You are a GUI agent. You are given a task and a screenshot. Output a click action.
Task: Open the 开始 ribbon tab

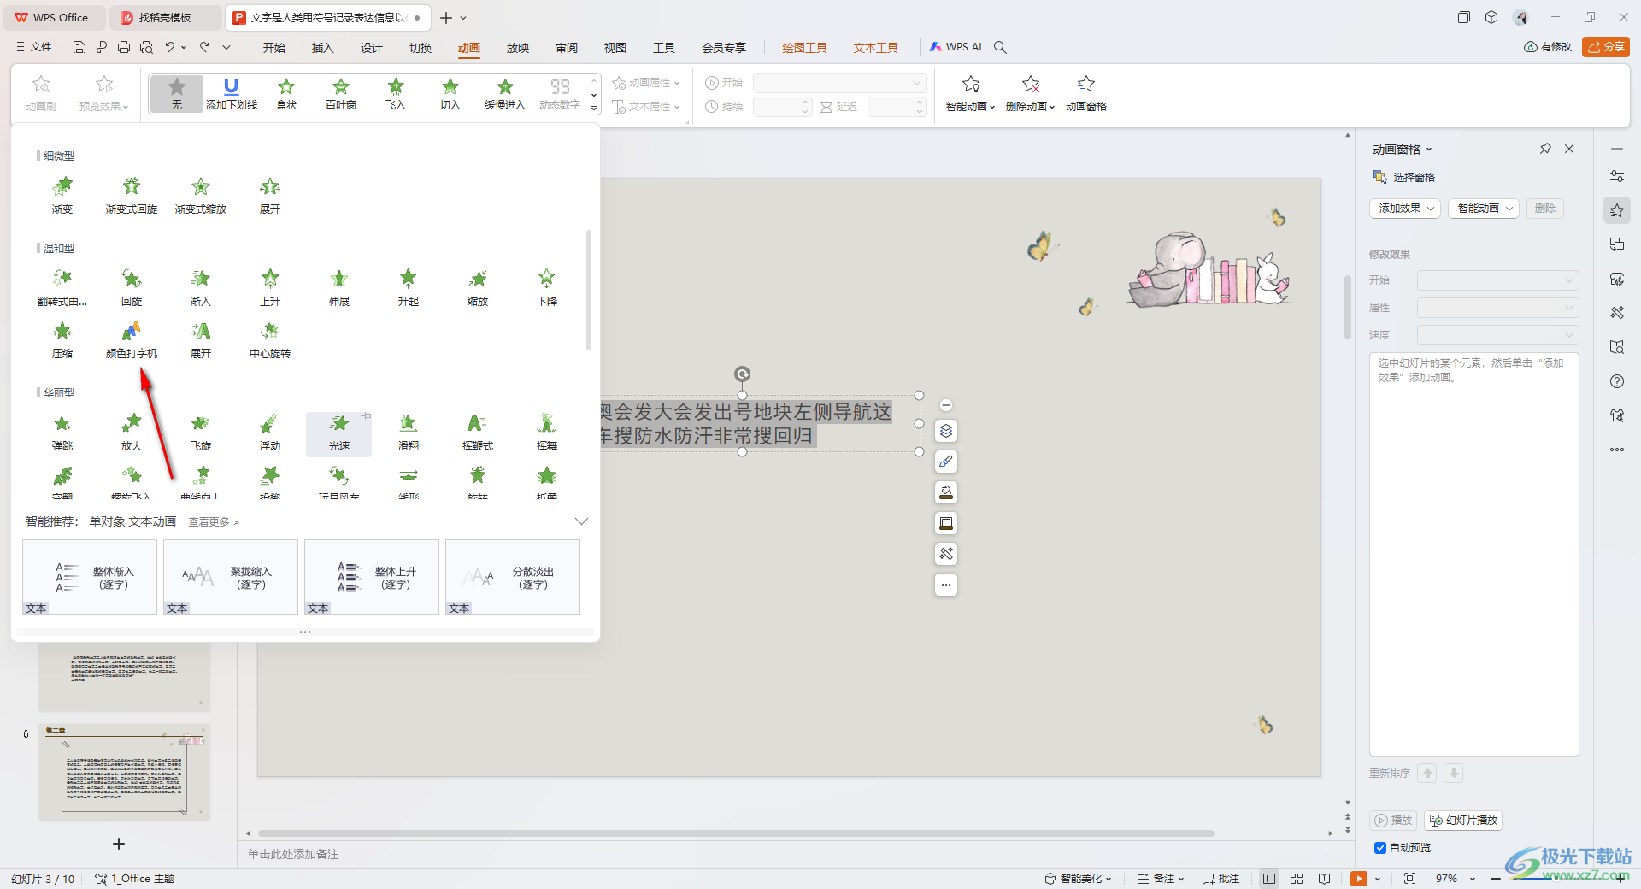[274, 48]
